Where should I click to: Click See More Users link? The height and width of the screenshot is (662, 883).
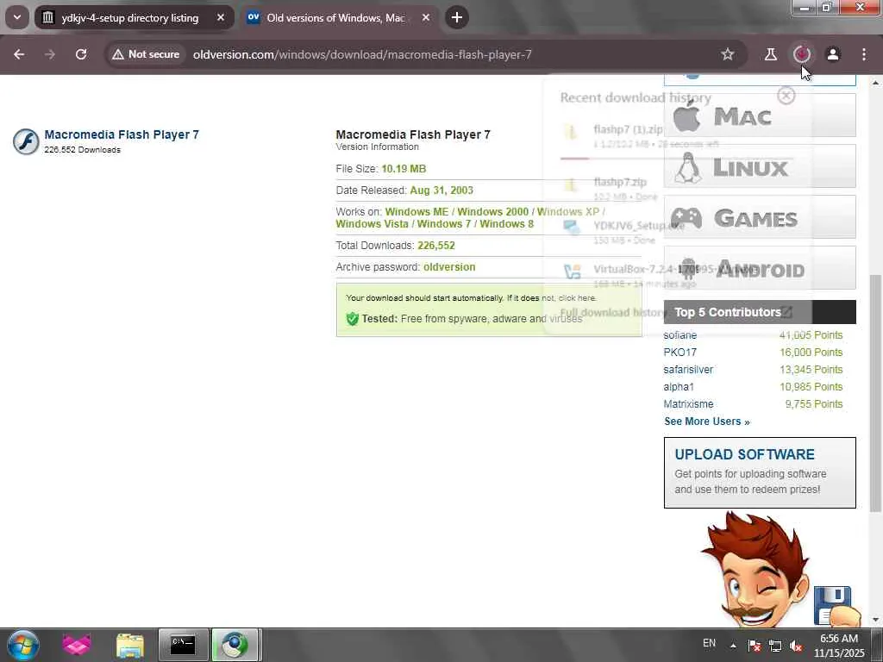pyautogui.click(x=707, y=422)
